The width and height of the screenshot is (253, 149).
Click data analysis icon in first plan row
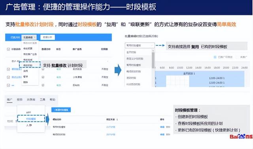[x=43, y=69]
